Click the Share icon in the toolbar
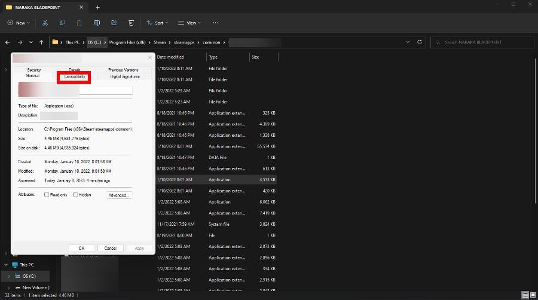The height and width of the screenshot is (300, 538). (x=114, y=23)
